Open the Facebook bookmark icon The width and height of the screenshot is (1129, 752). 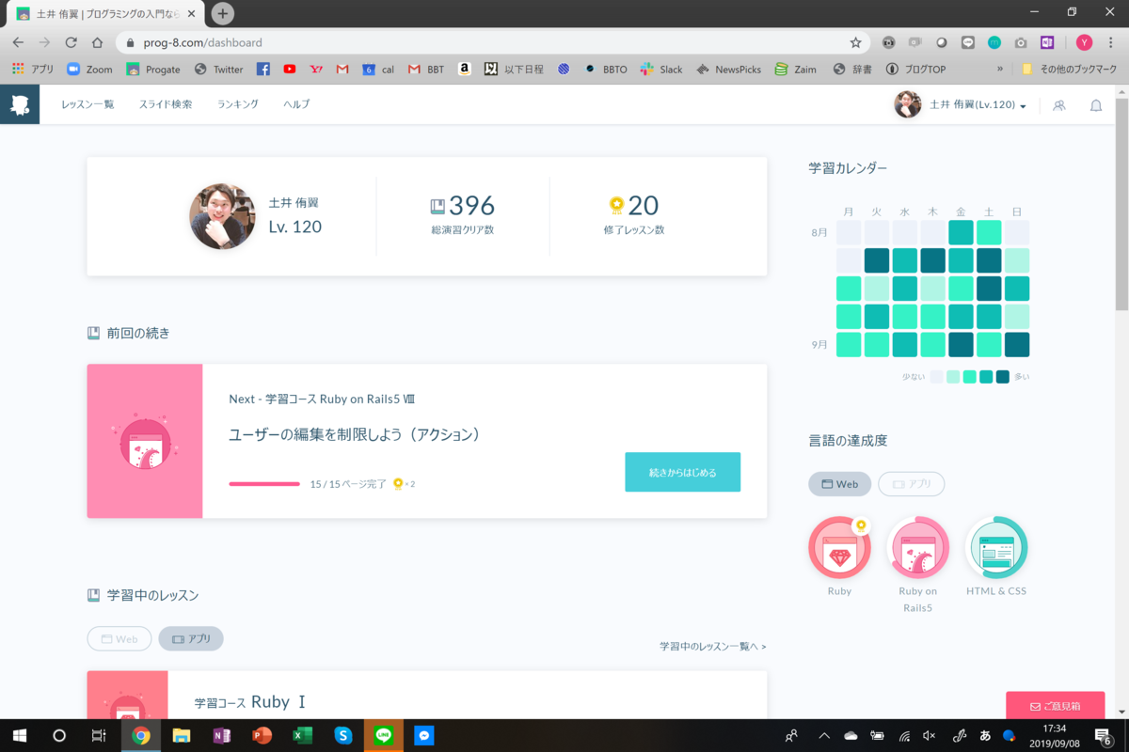coord(263,70)
